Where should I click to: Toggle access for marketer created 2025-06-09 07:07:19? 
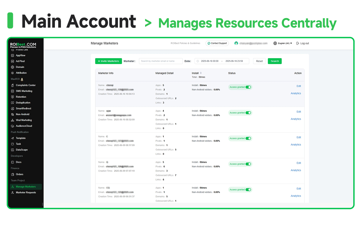[248, 164]
